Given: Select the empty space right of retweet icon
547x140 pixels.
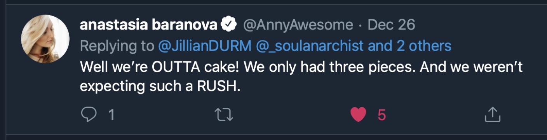Looking at the screenshot, I should click(291, 114).
